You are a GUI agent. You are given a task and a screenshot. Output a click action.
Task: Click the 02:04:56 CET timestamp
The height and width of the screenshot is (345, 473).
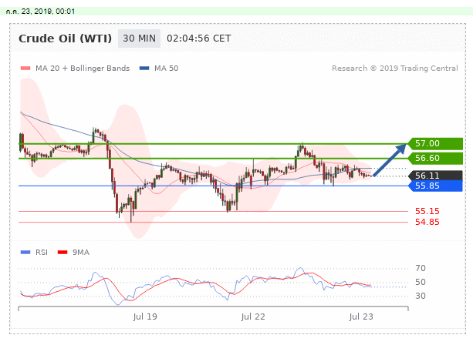pos(199,39)
